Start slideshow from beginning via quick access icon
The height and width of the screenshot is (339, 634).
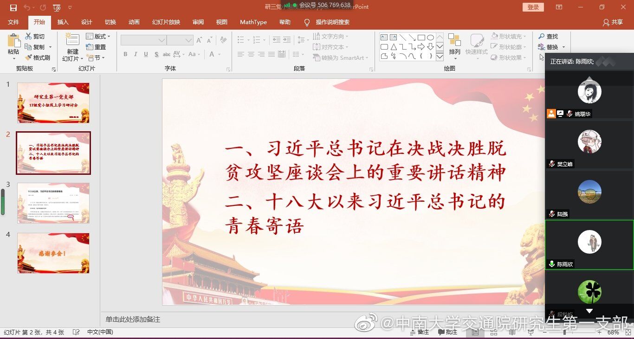click(57, 7)
